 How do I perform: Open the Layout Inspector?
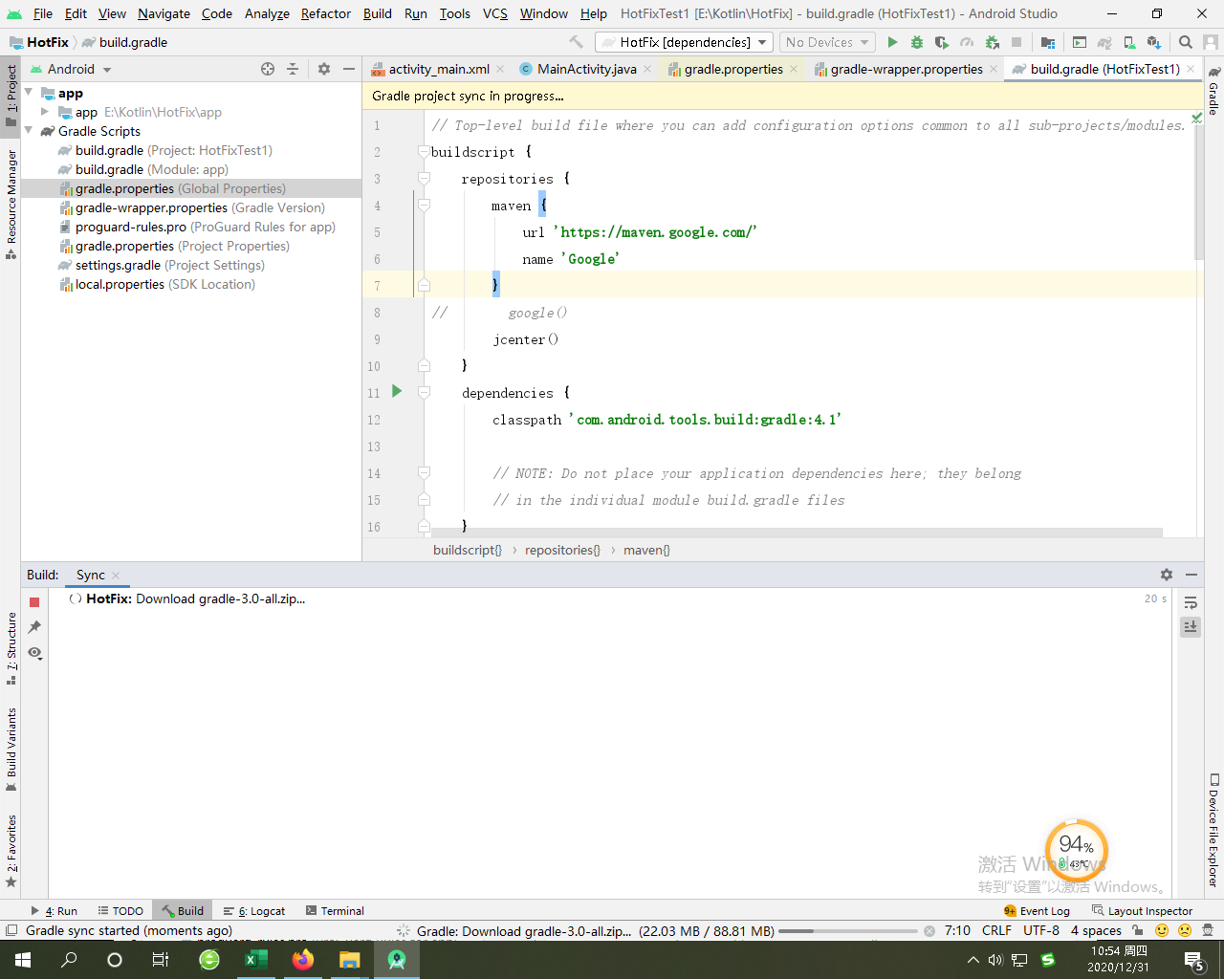[1142, 911]
